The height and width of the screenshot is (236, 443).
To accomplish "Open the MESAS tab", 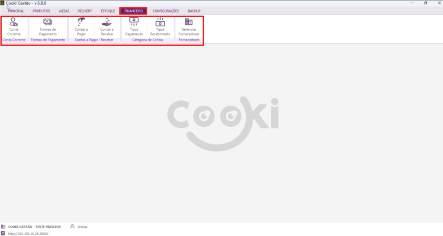I will click(64, 11).
